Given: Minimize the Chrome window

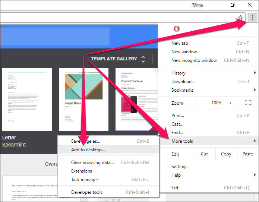Looking at the screenshot, I should click(215, 5).
